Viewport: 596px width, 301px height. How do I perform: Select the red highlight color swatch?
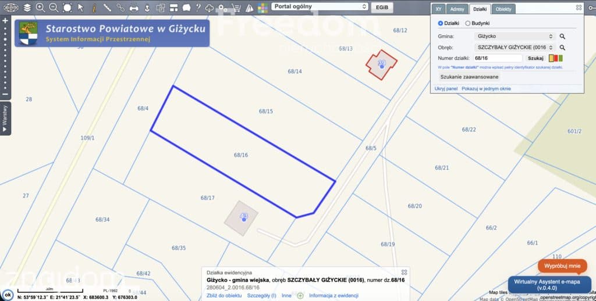pyautogui.click(x=556, y=58)
